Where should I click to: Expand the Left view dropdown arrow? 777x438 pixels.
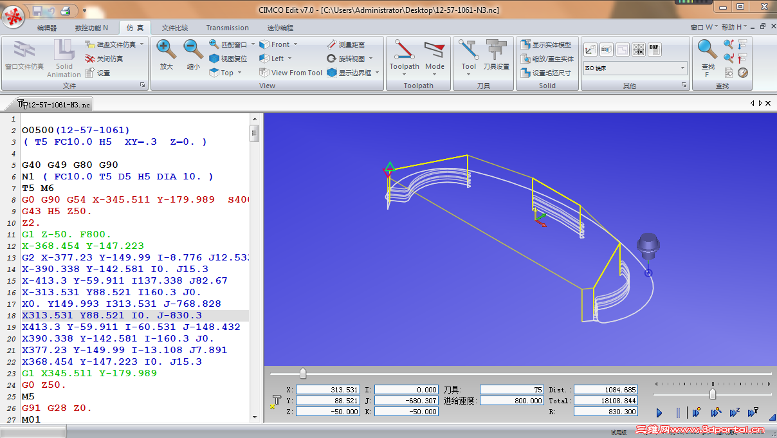289,59
